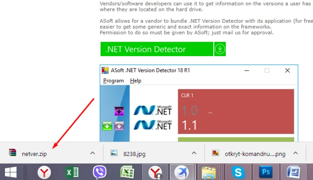
Task: Open Yandex Browser from taskbar
Action: pyautogui.click(x=44, y=172)
